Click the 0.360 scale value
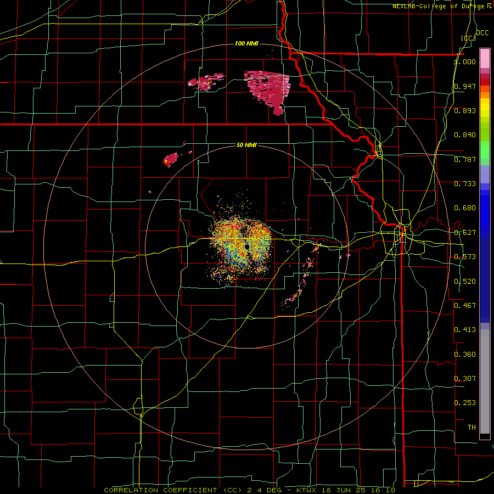The height and width of the screenshot is (494, 494). click(x=465, y=355)
